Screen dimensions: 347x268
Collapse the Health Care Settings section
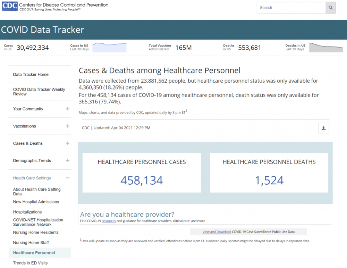pyautogui.click(x=68, y=178)
